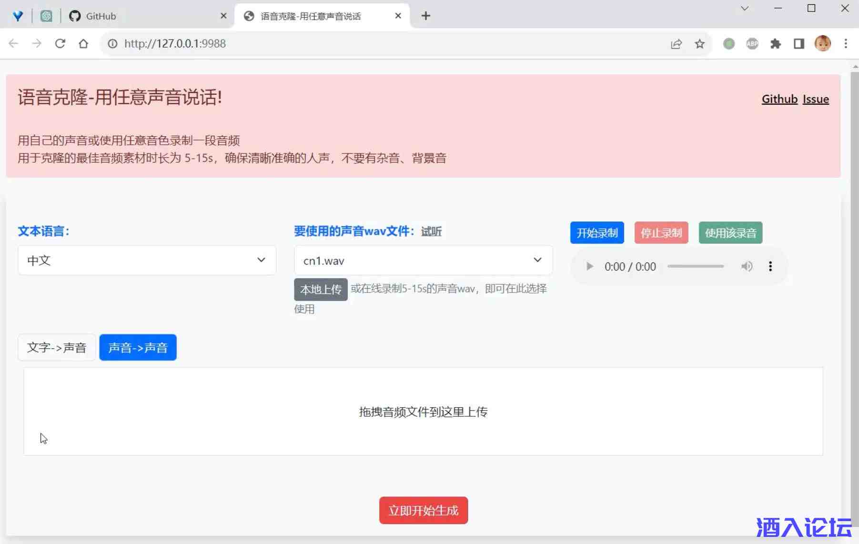Switch to the 声音->声音 tab
Screen dimensions: 859x544
point(138,348)
